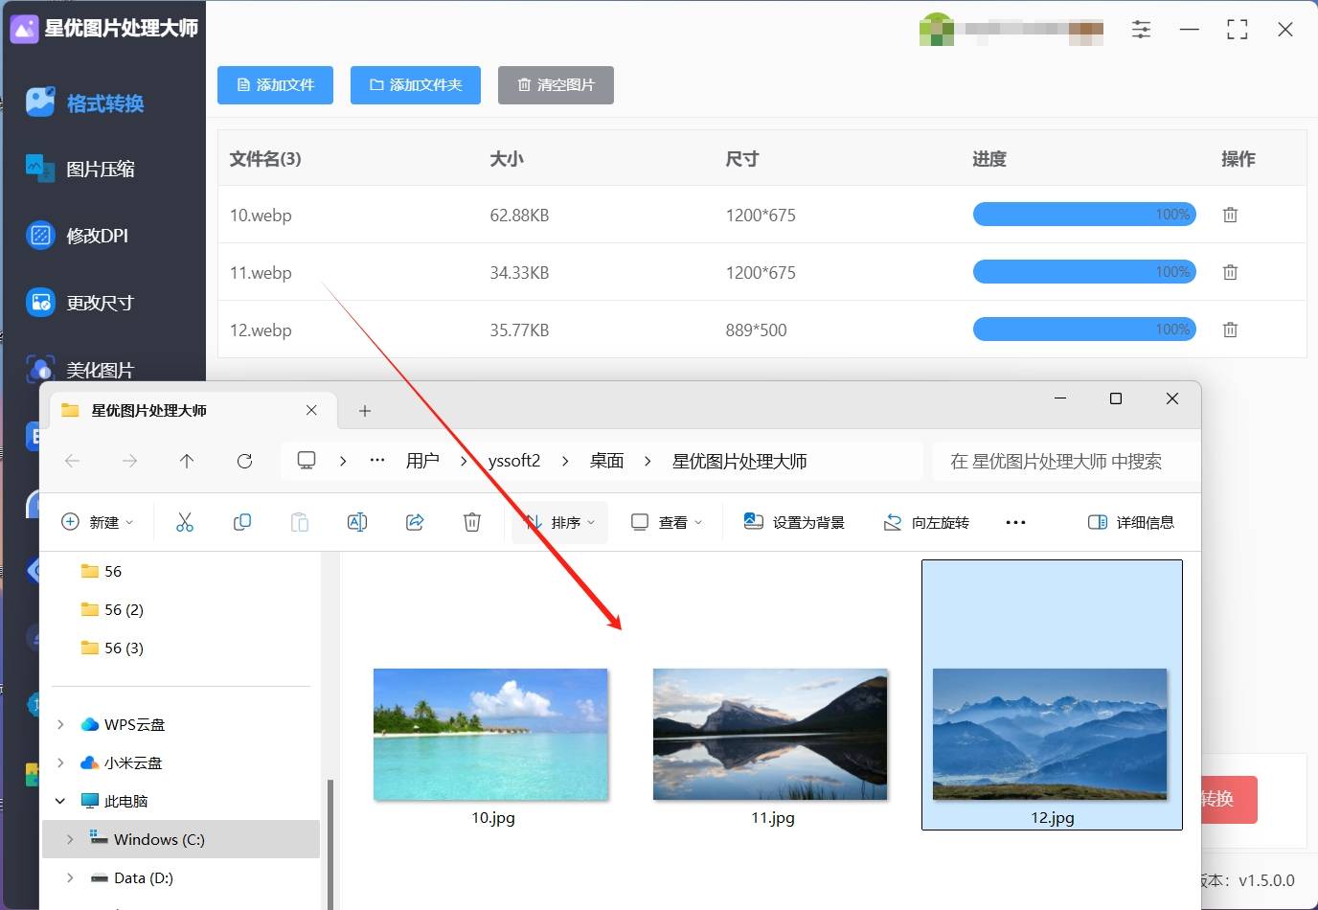Navigate to yssoft2 breadcrumb
Screen dimensions: 1318x910
click(514, 461)
